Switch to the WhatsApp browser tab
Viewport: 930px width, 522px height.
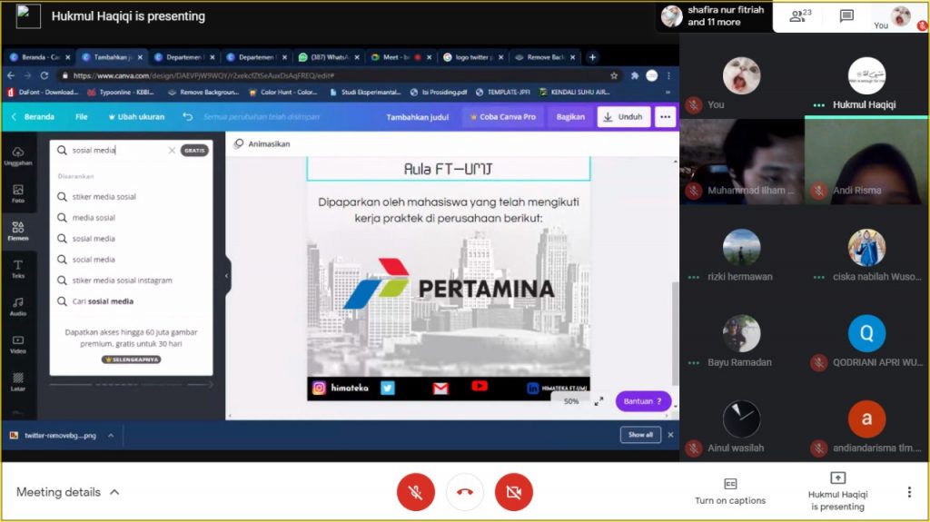328,57
